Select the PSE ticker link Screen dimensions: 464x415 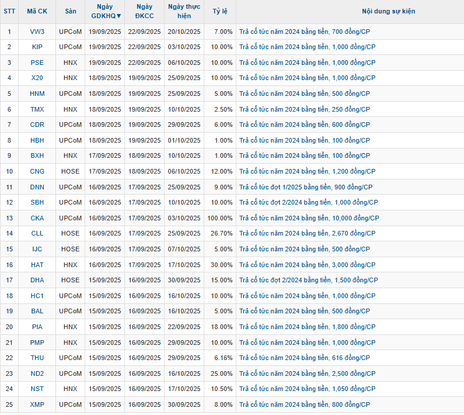37,63
